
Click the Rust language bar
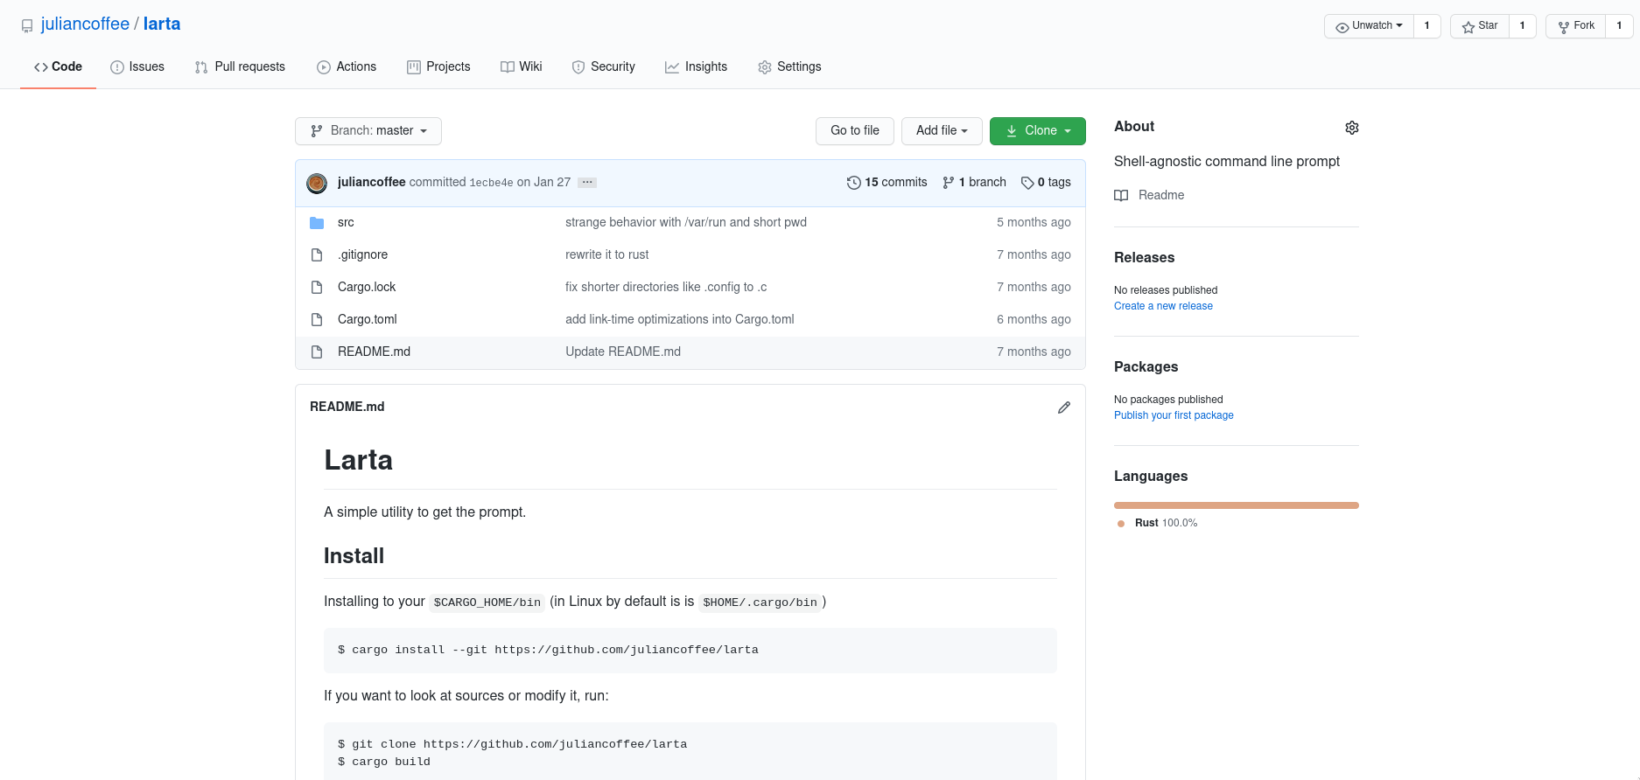[x=1236, y=505]
